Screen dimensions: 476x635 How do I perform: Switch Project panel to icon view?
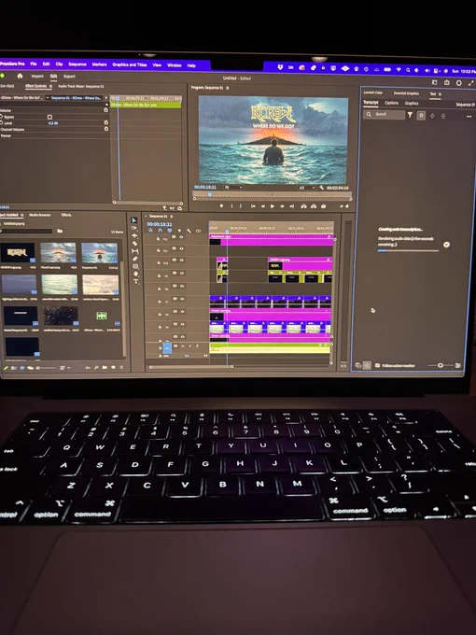[x=22, y=368]
